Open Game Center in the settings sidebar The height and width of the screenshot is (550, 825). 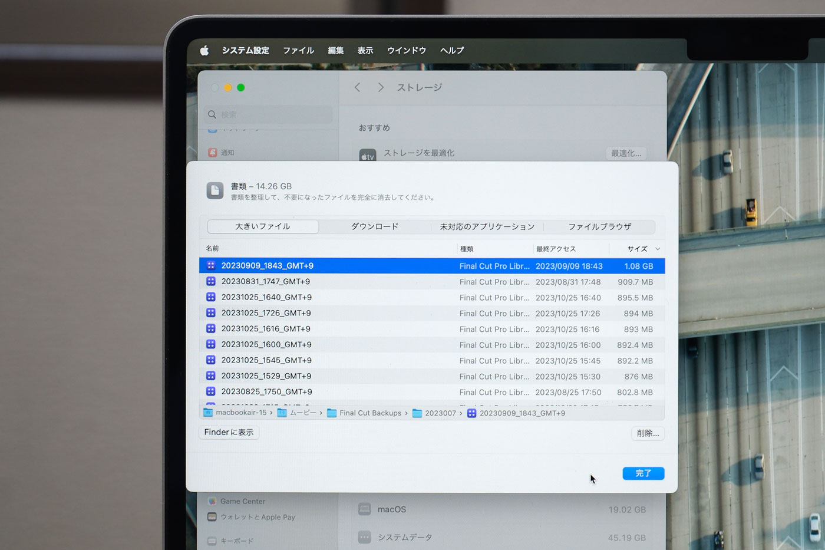[x=236, y=501]
